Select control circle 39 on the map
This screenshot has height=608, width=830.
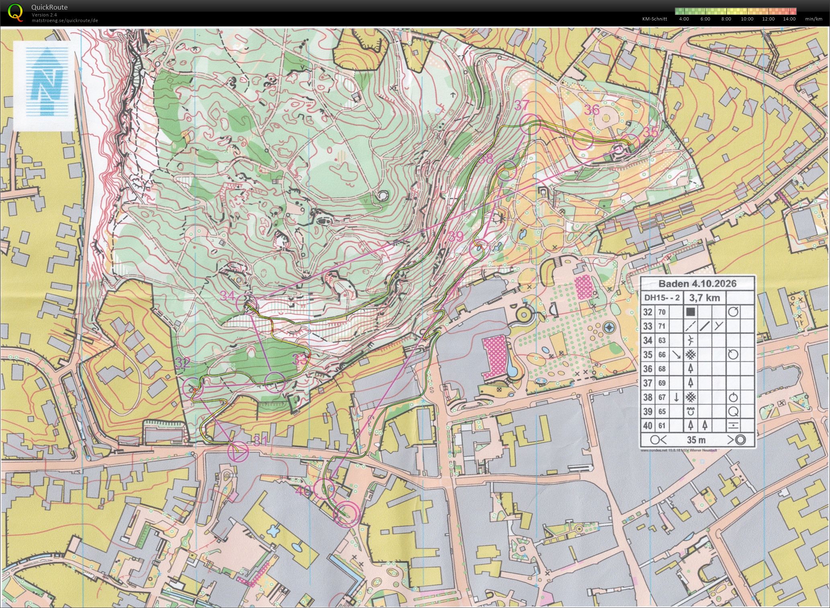click(x=479, y=249)
